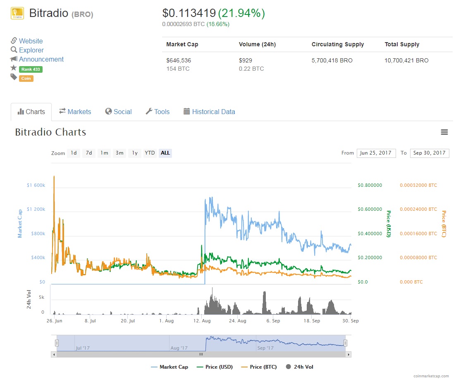Click the navigator scrollbar left arrow
475x379 pixels.
click(54, 355)
